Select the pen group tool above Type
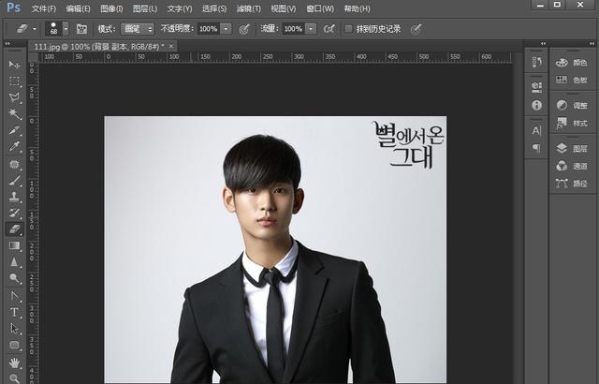 click(x=14, y=295)
